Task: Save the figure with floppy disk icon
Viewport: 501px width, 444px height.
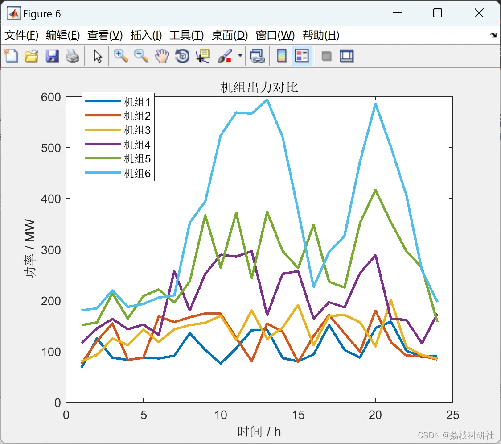Action: point(52,56)
